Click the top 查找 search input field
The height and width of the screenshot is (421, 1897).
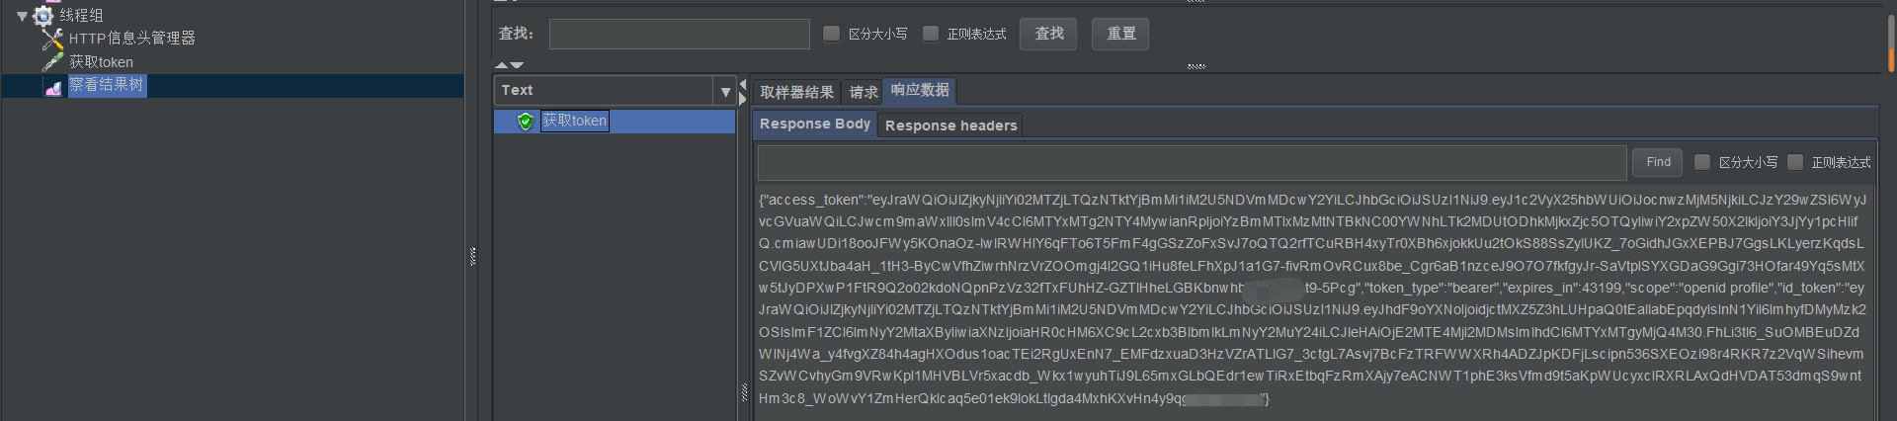[680, 35]
